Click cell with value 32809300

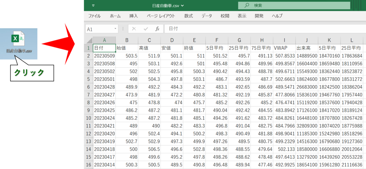(x=307, y=126)
